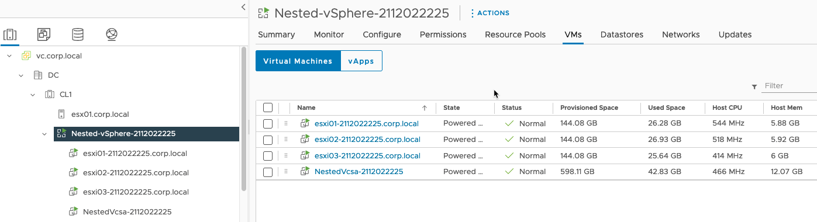Click VM icon in esxi03 table row
817x222 pixels.
coord(305,155)
